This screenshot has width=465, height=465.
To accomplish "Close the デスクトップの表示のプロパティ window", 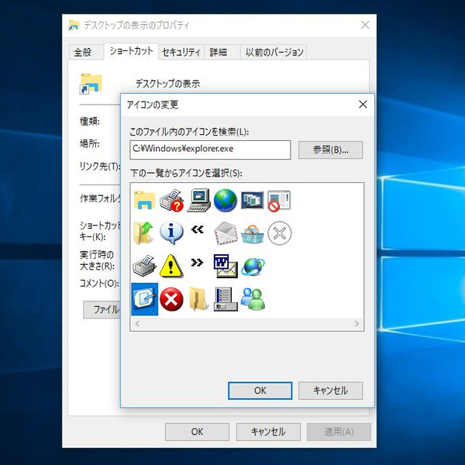I will pyautogui.click(x=365, y=25).
